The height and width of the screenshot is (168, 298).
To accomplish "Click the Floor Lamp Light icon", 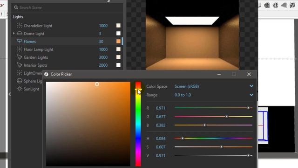I will pos(20,49).
